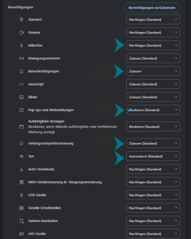
Task: Click the Bilder image icon
Action: pos(21,97)
